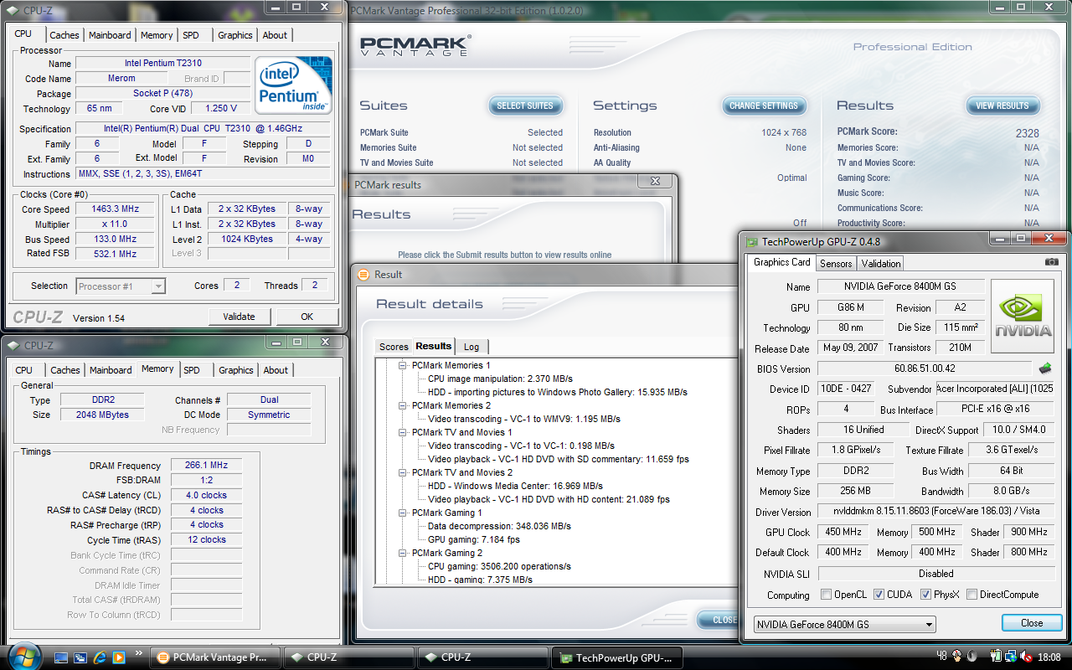Collapse the PCMark Gaming 2 node
The image size is (1072, 670).
point(403,553)
